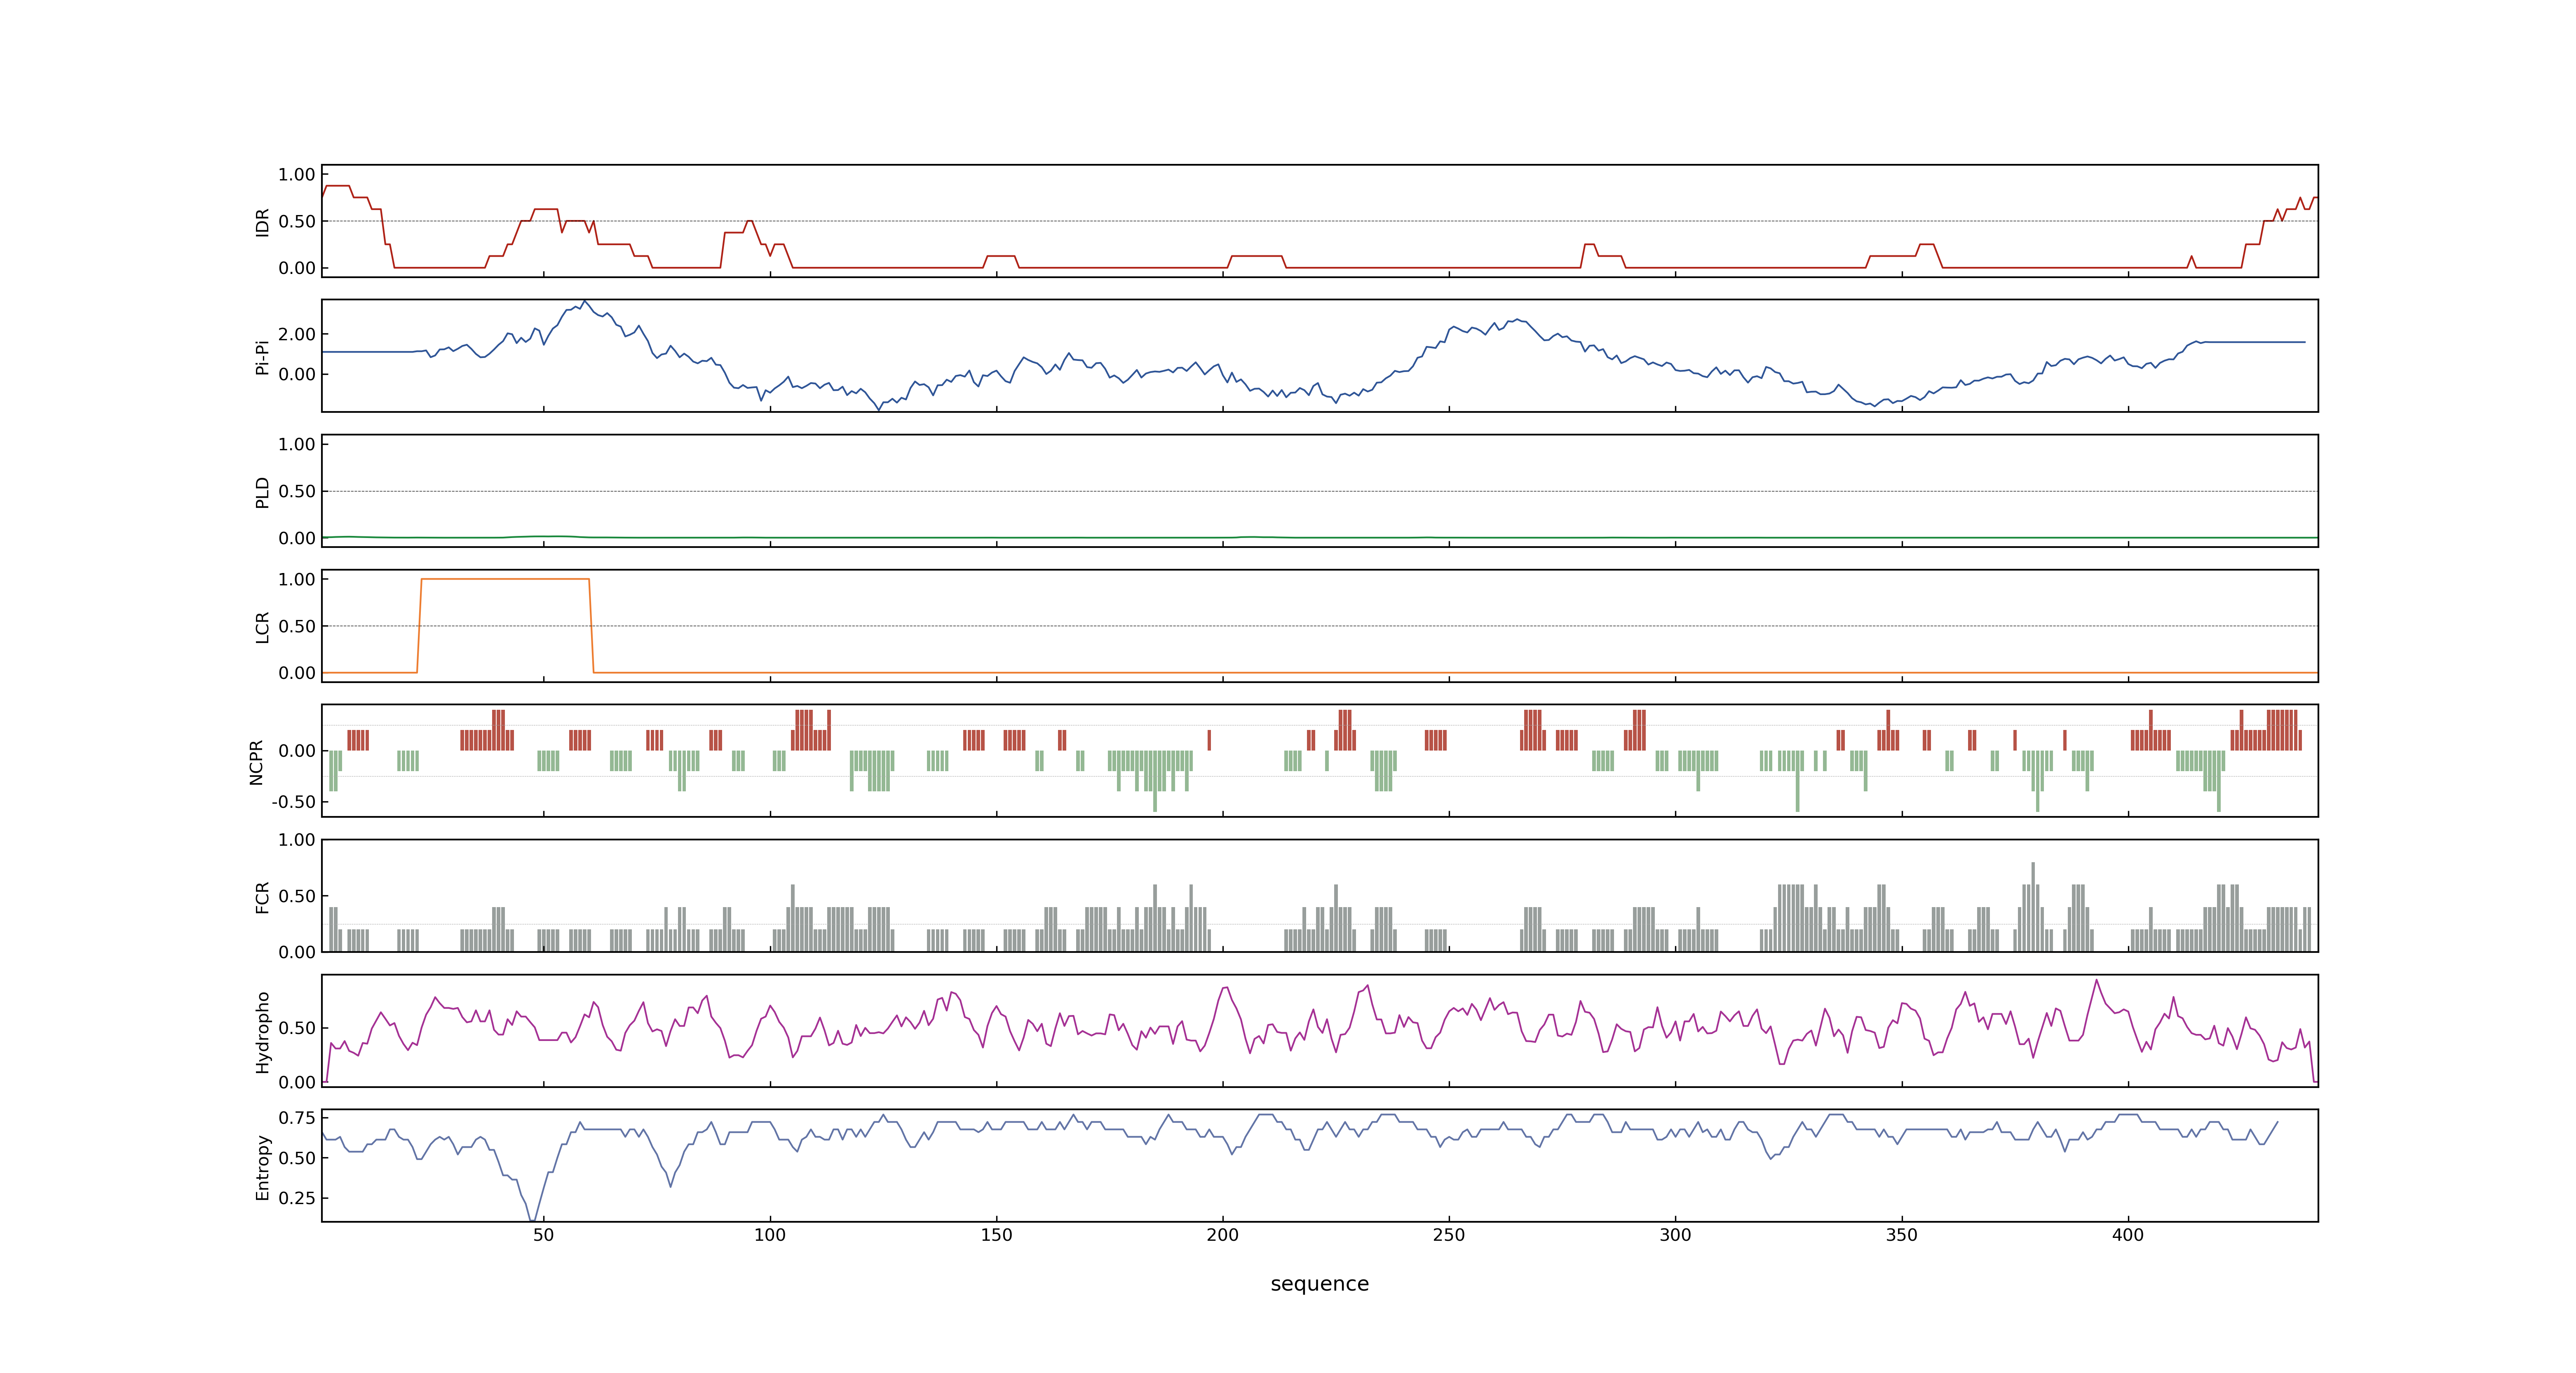Image resolution: width=2576 pixels, height=1373 pixels.
Task: Select the x-axis tick label 100
Action: click(x=769, y=1235)
